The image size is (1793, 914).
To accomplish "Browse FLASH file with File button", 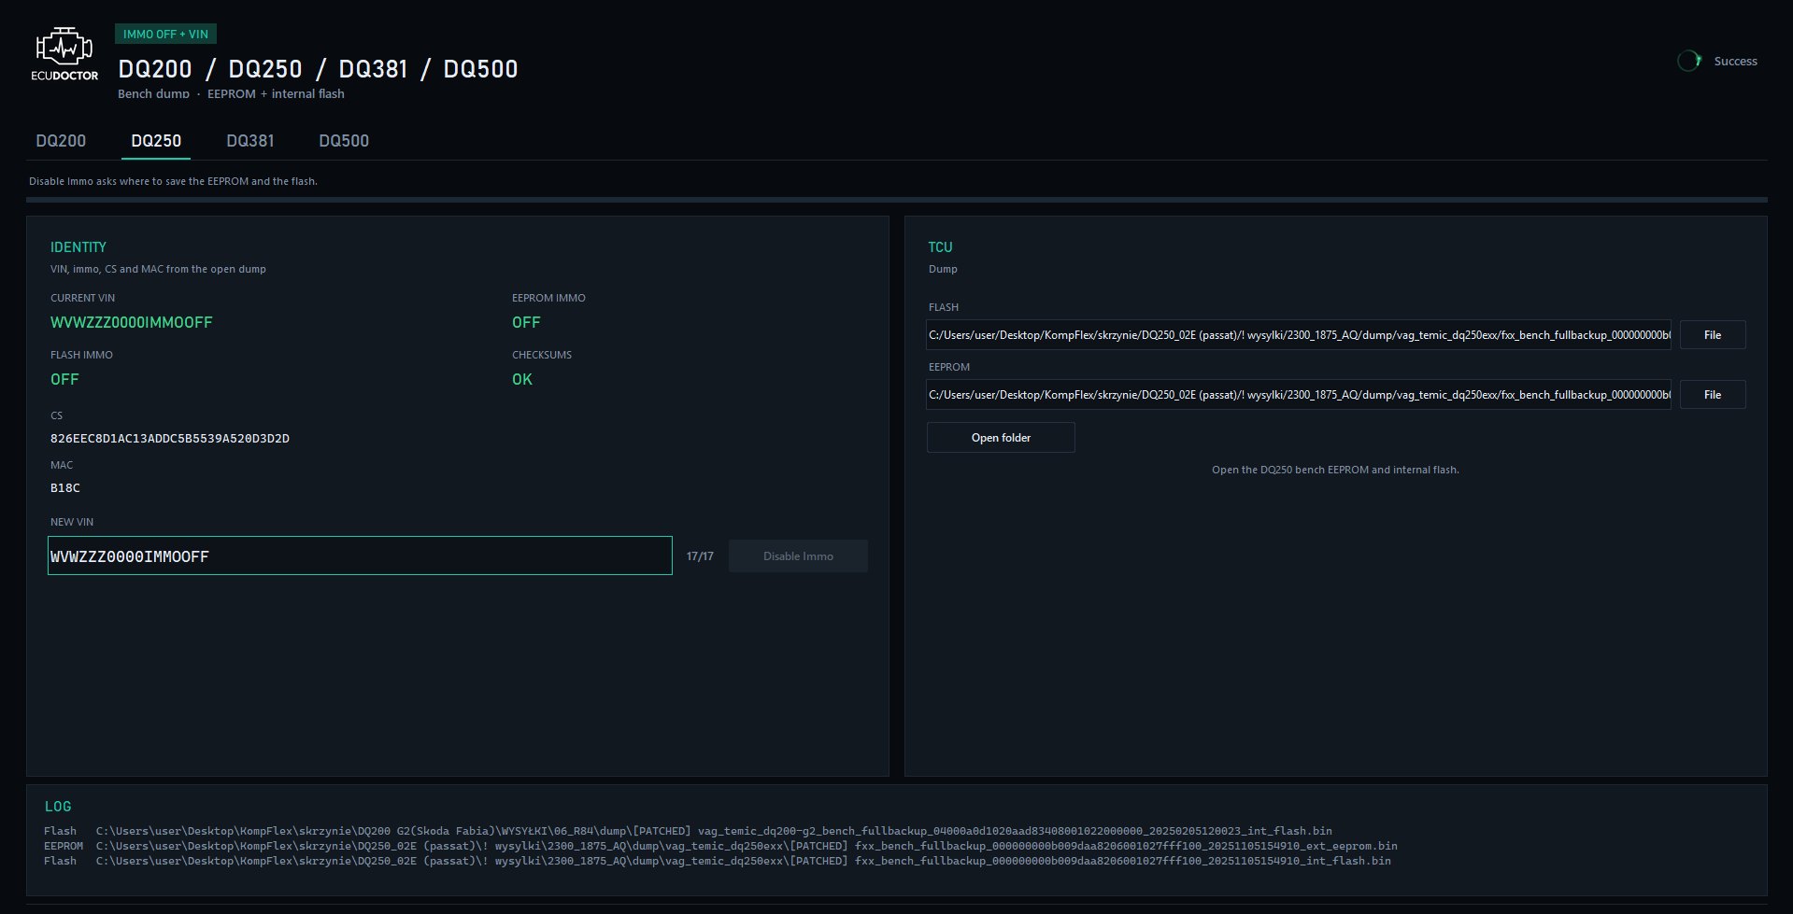I will pos(1713,335).
